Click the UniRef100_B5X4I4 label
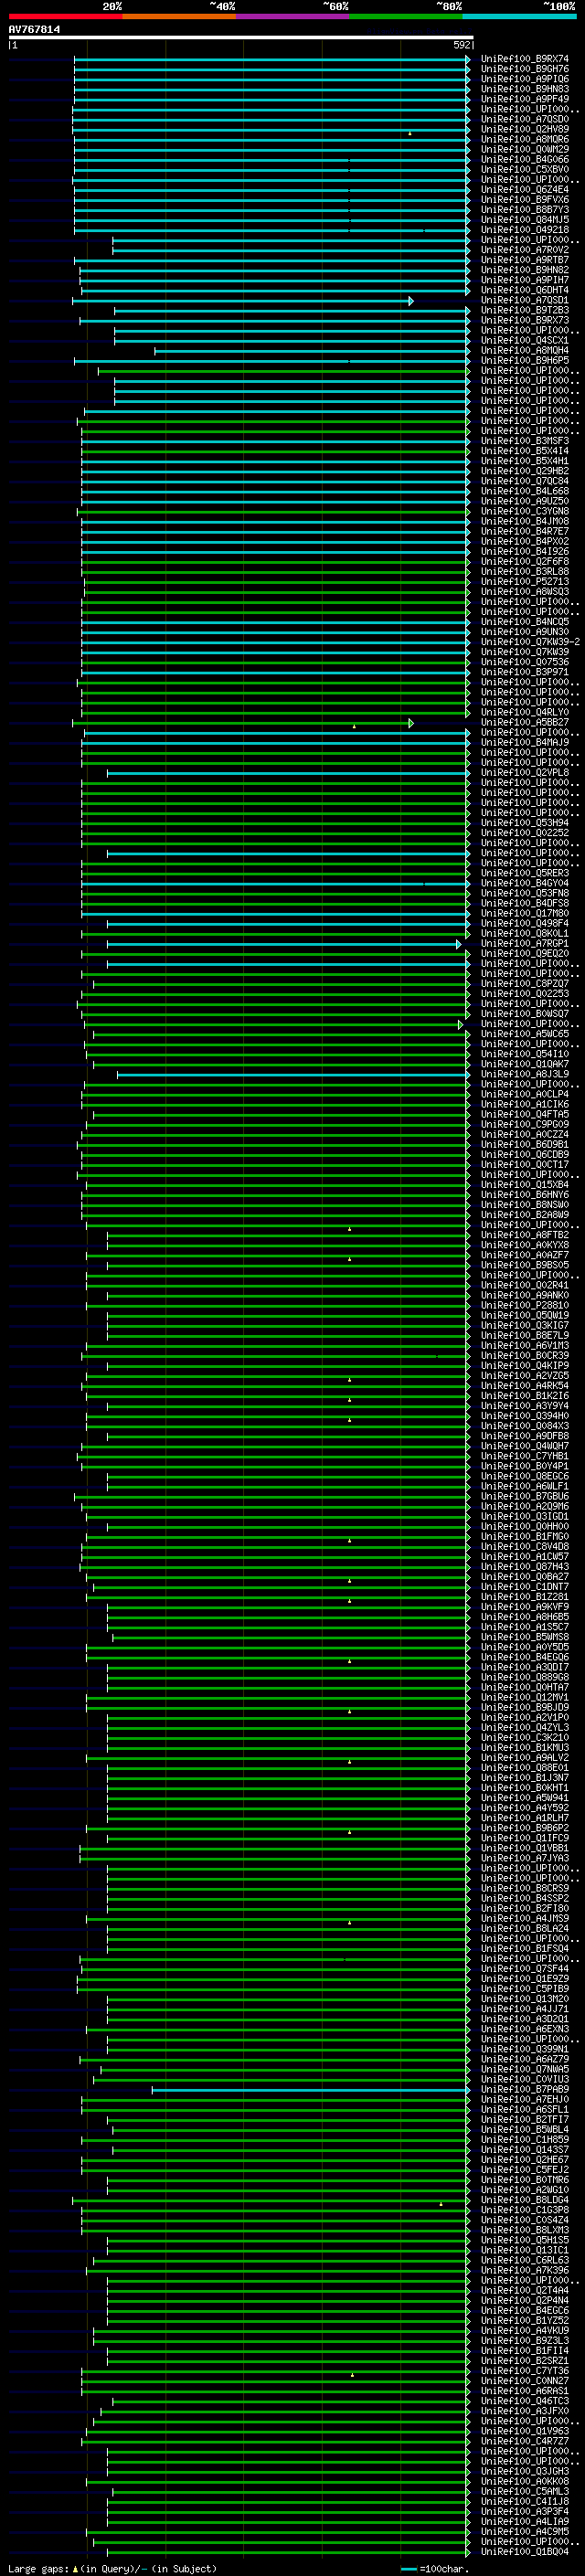 525,451
